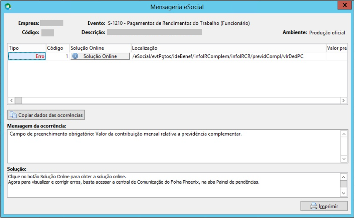Click right arrow of grid horizontal scrollbar
Viewport: 355px width, 218px height.
(343, 101)
